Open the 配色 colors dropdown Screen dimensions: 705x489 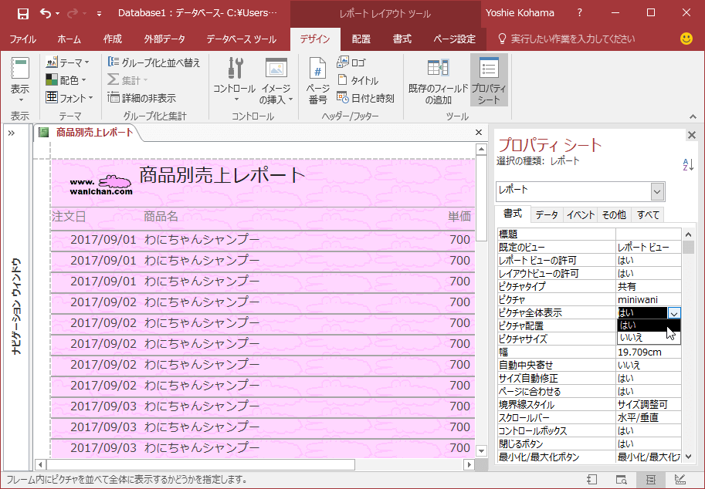click(66, 80)
